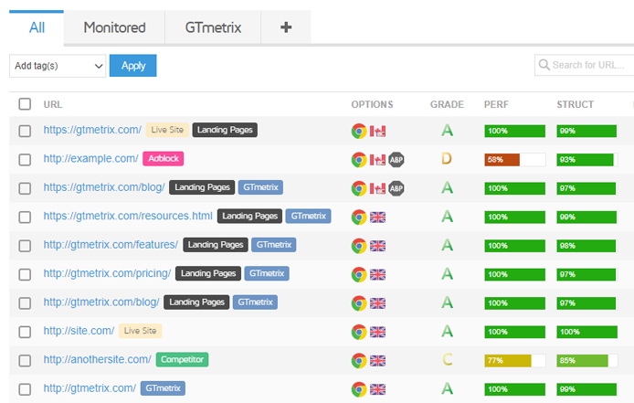
Task: Select checkbox for https://gtmetrix.com/blog/
Action: [x=25, y=188]
